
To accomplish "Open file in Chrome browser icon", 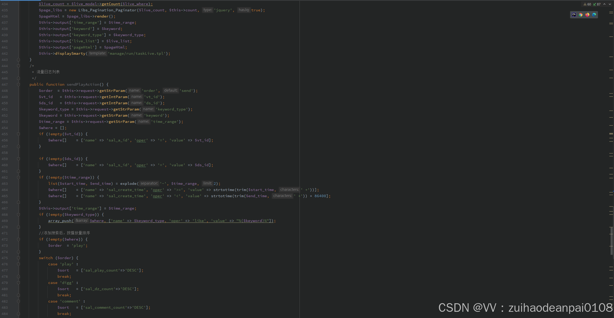I will 581,15.
